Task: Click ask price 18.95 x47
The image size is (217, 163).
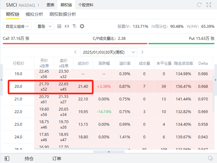Action: click(x=63, y=137)
